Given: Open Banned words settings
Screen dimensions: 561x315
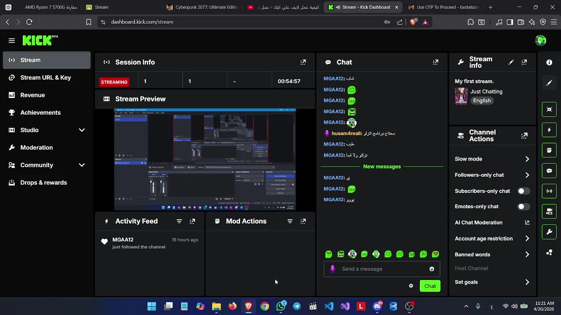Looking at the screenshot, I should [x=492, y=255].
